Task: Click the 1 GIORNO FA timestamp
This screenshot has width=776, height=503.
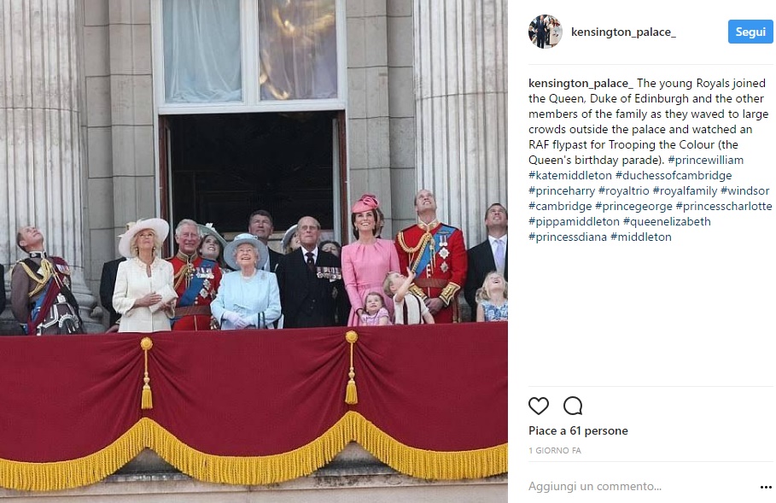Action: click(555, 451)
